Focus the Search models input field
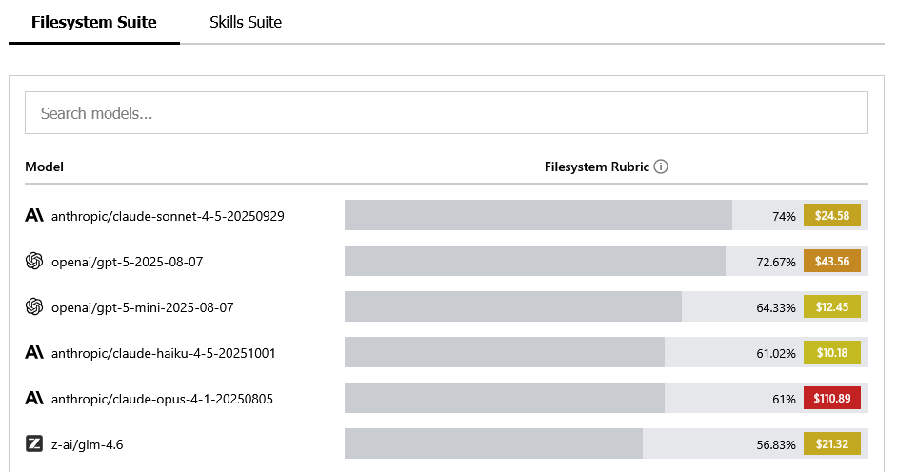 (x=446, y=113)
